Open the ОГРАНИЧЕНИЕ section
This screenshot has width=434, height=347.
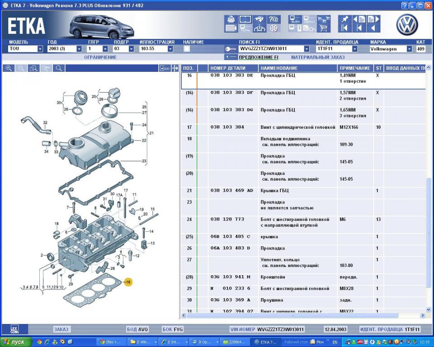(100, 57)
